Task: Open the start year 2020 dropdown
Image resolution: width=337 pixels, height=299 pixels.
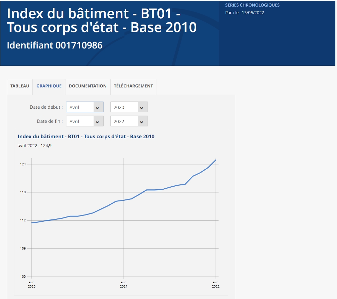Action: pyautogui.click(x=126, y=107)
